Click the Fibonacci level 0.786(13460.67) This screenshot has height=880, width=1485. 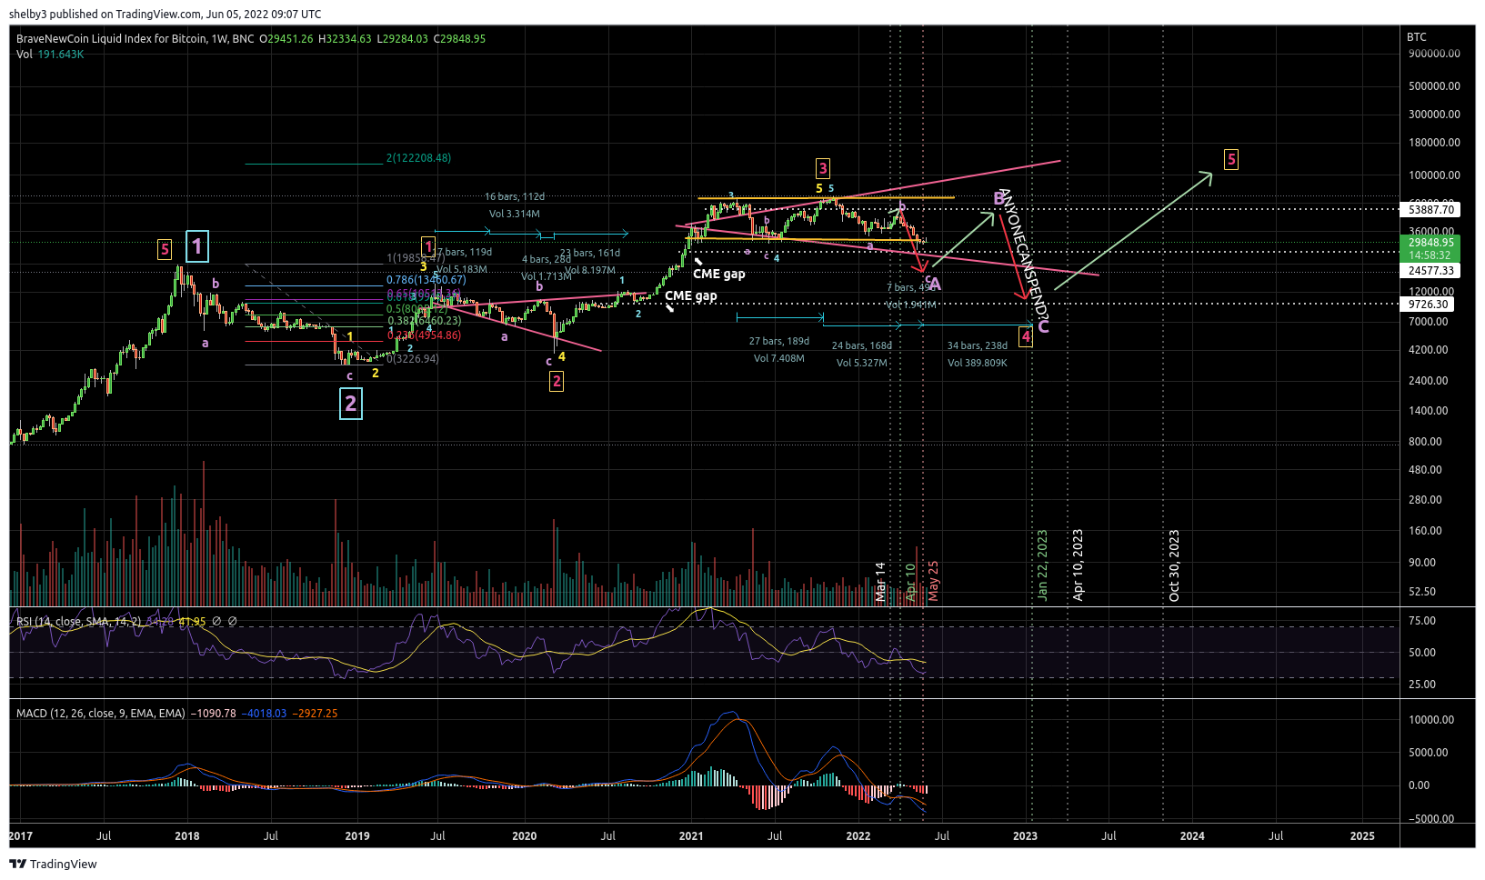coord(426,280)
